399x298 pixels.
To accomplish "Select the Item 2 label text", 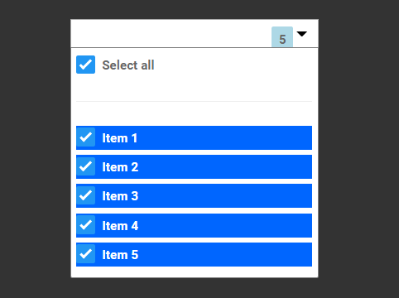I will [120, 167].
